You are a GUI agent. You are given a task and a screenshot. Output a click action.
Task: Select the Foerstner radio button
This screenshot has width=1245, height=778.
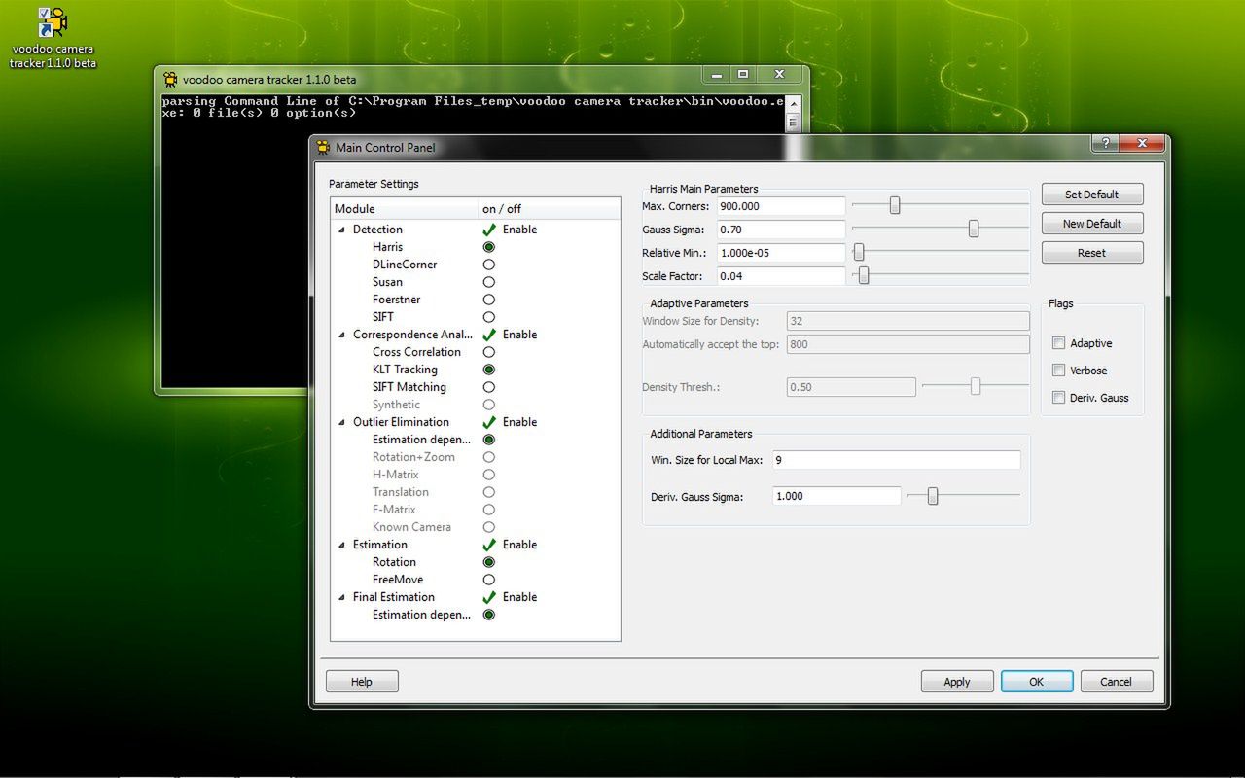489,300
